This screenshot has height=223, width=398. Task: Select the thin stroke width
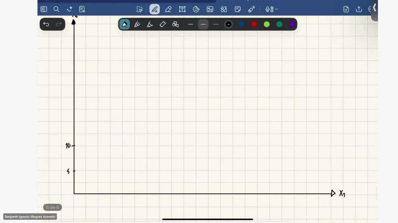pyautogui.click(x=191, y=24)
